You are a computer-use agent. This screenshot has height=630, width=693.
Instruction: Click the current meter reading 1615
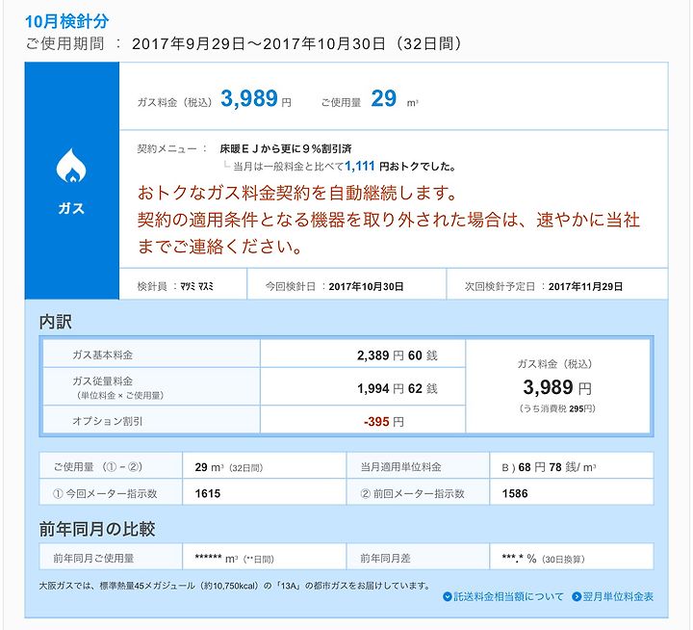point(208,494)
